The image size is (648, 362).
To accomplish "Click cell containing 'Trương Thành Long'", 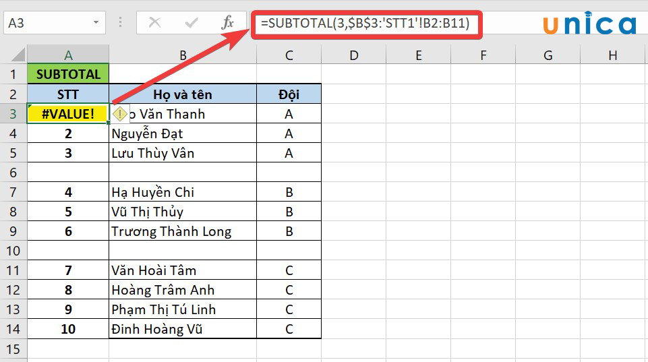I will [x=183, y=231].
